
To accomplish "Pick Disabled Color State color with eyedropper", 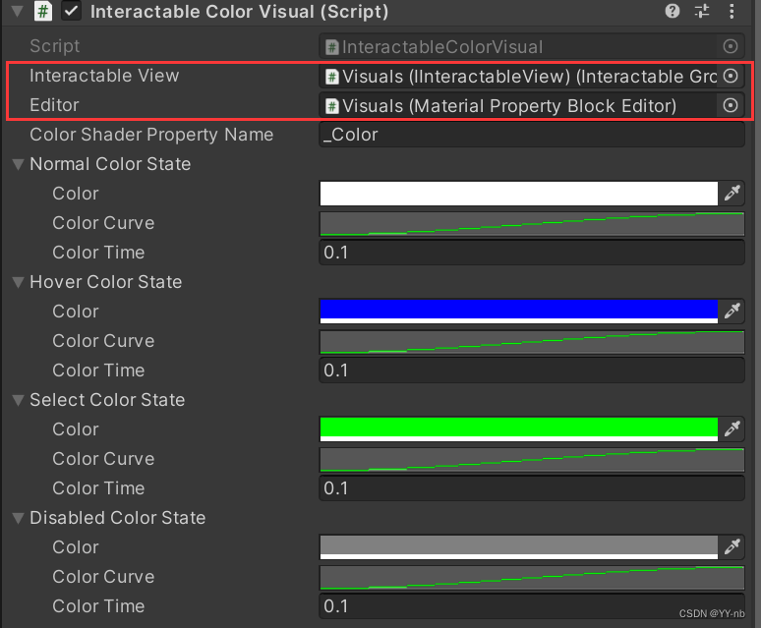I will [732, 546].
